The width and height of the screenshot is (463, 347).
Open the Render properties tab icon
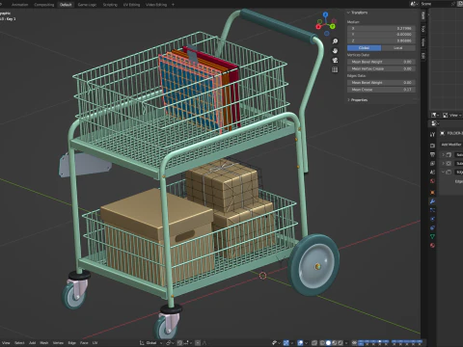pos(432,146)
